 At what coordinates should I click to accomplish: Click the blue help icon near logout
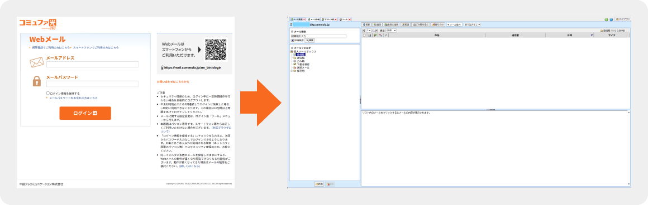tap(611, 19)
